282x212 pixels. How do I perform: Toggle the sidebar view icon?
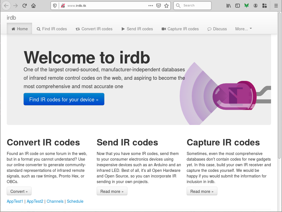pyautogui.click(x=238, y=6)
